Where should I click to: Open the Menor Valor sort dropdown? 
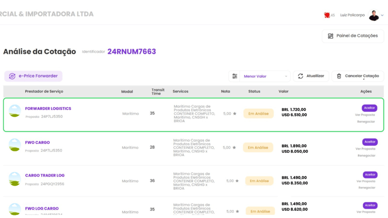pos(265,76)
